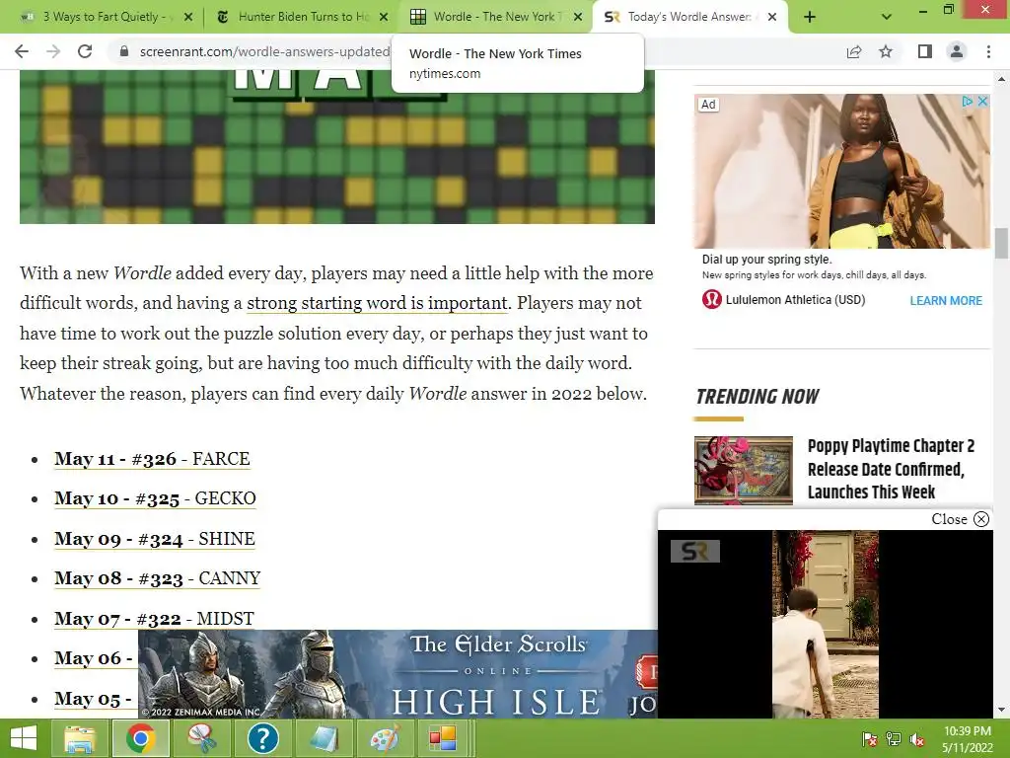Select the Today's Wordle Answer tab
1010x758 pixels.
(x=689, y=17)
